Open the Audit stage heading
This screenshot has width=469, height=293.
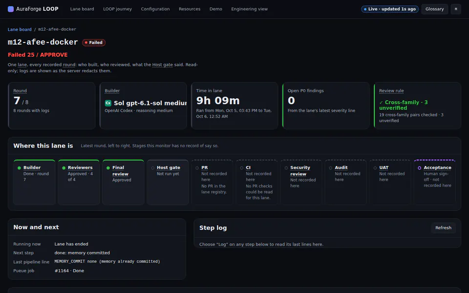[341, 167]
